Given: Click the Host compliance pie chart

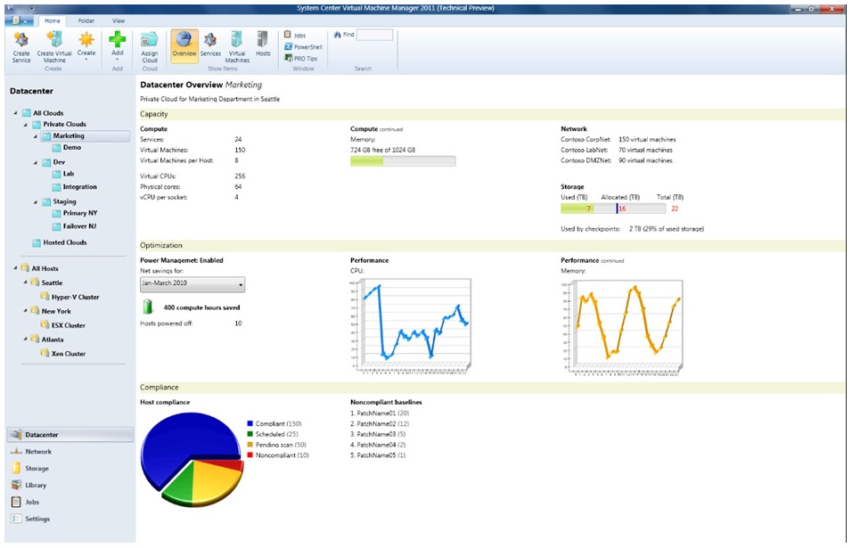Looking at the screenshot, I should [x=192, y=460].
